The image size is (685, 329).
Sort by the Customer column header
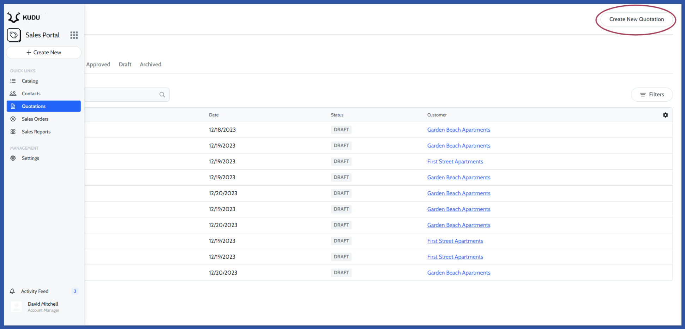(437, 115)
